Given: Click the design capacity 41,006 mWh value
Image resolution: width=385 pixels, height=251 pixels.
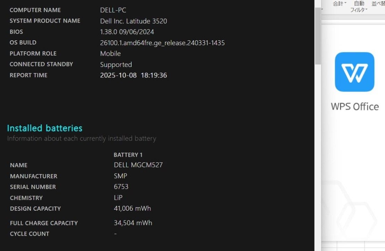Looking at the screenshot, I should point(132,209).
